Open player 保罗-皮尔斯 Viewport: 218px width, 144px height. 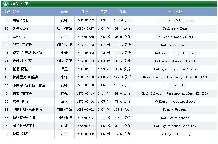[x=22, y=45]
